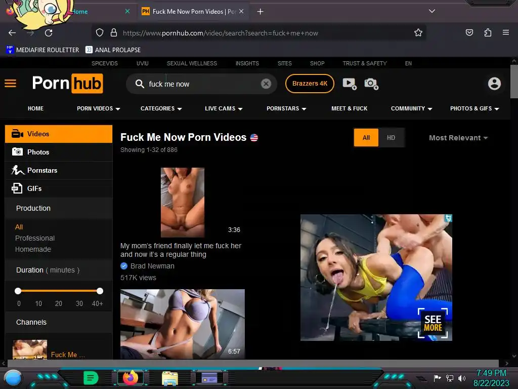Open the SPICEVIDS top link

pos(104,63)
